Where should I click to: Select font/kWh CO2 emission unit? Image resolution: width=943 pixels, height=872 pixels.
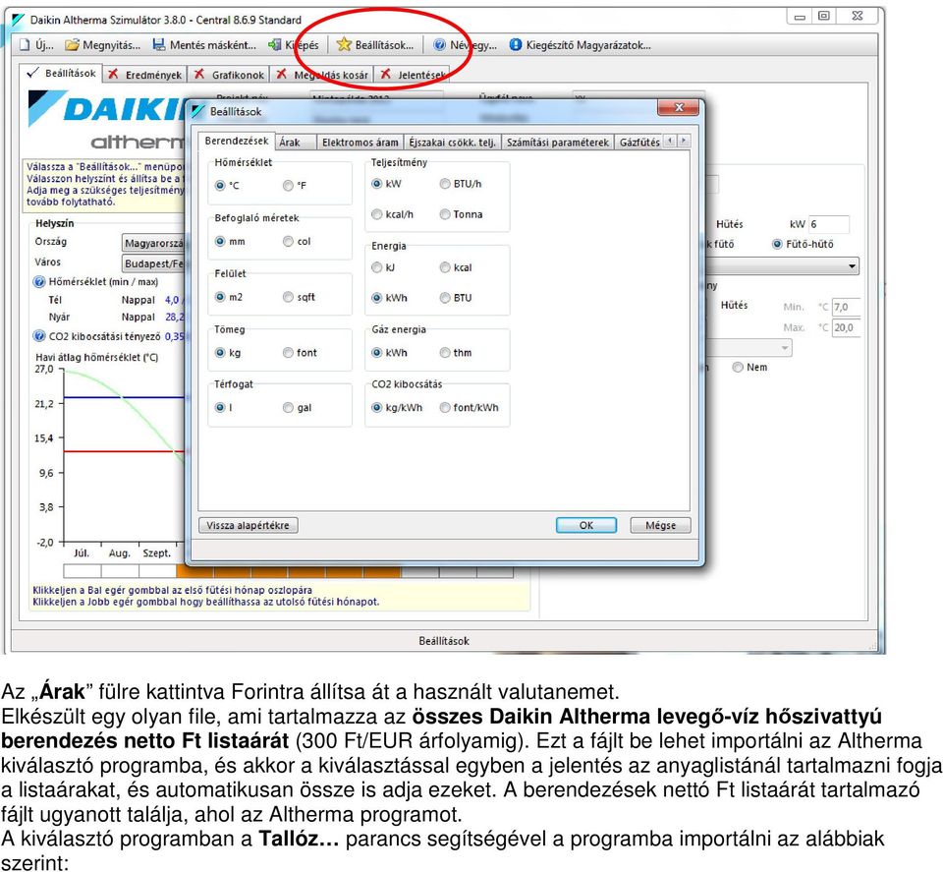tap(445, 407)
